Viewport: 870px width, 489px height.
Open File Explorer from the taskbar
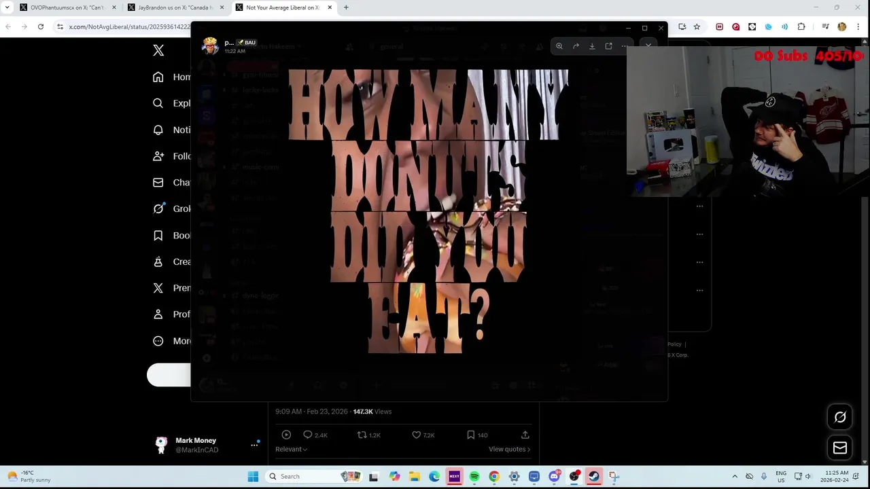[415, 476]
